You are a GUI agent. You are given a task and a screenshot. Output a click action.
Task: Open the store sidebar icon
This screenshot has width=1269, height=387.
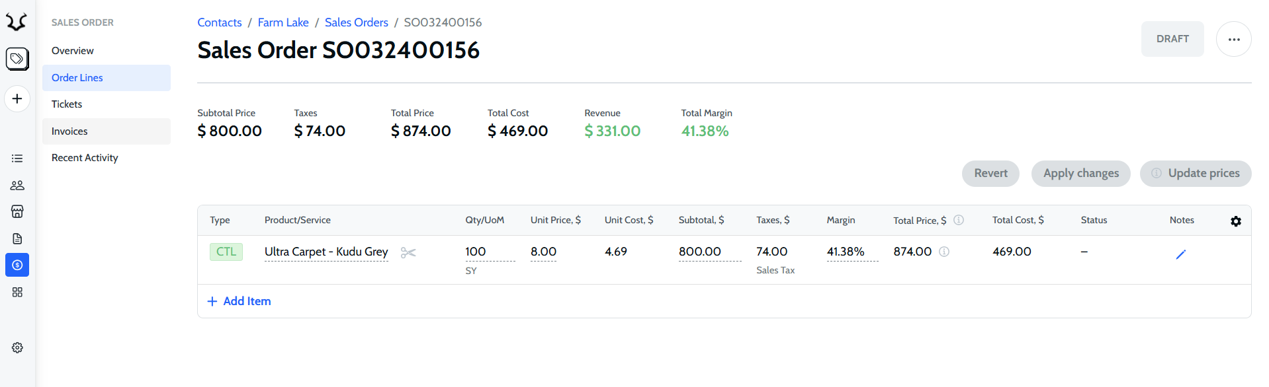[x=17, y=211]
